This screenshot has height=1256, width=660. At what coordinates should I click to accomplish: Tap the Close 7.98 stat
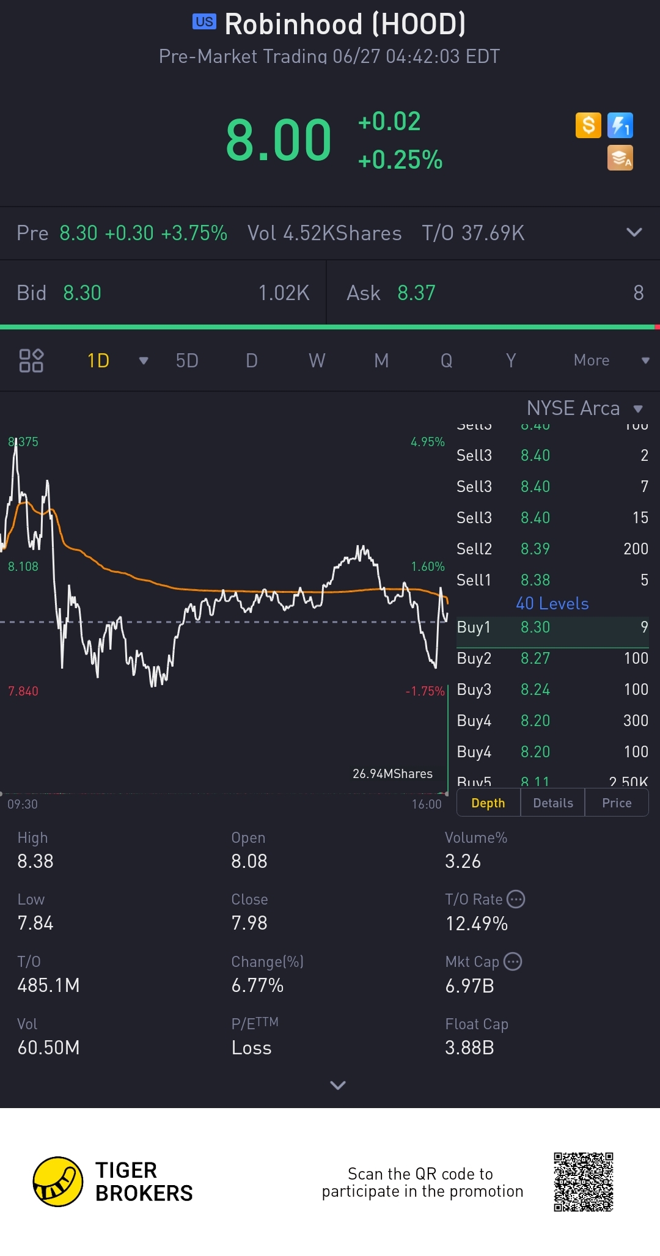click(x=249, y=912)
